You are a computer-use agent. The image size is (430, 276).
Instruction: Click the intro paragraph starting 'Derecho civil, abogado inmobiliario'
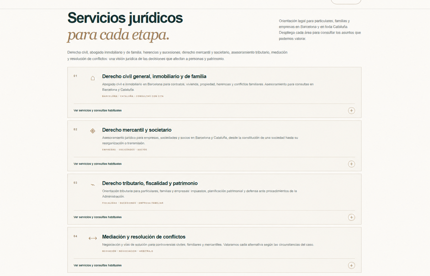[177, 55]
